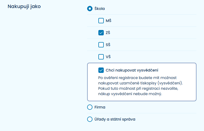Image resolution: width=204 pixels, height=131 pixels.
Task: Tick the SŠ checkbox
Action: pos(101,45)
